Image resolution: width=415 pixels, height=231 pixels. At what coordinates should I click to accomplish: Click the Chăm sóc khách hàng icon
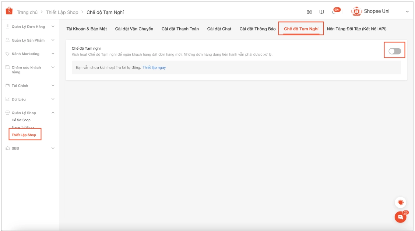(7, 67)
